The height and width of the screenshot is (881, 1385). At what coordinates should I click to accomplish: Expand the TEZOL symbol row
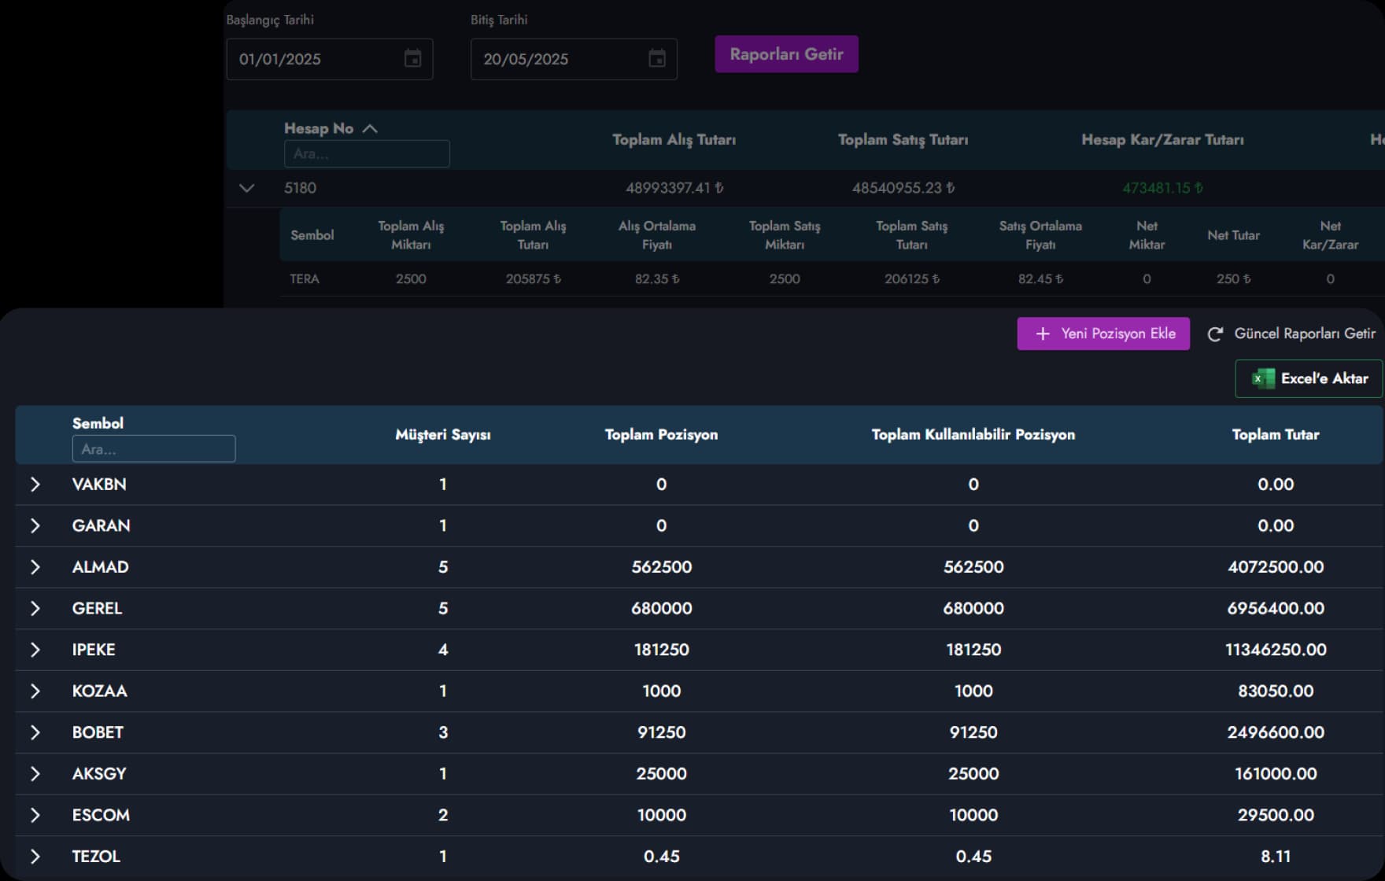pyautogui.click(x=35, y=857)
